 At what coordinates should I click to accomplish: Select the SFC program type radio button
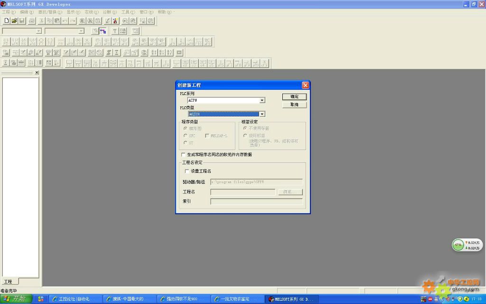click(x=186, y=135)
